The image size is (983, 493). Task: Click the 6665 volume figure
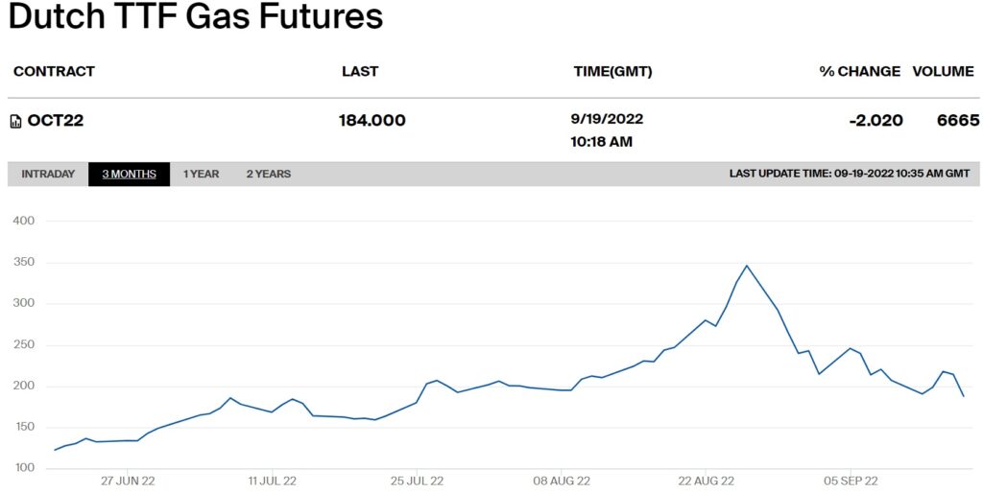pyautogui.click(x=958, y=121)
